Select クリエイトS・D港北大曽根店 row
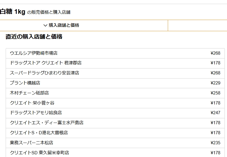This screenshot has height=157, width=227. (x=115, y=133)
